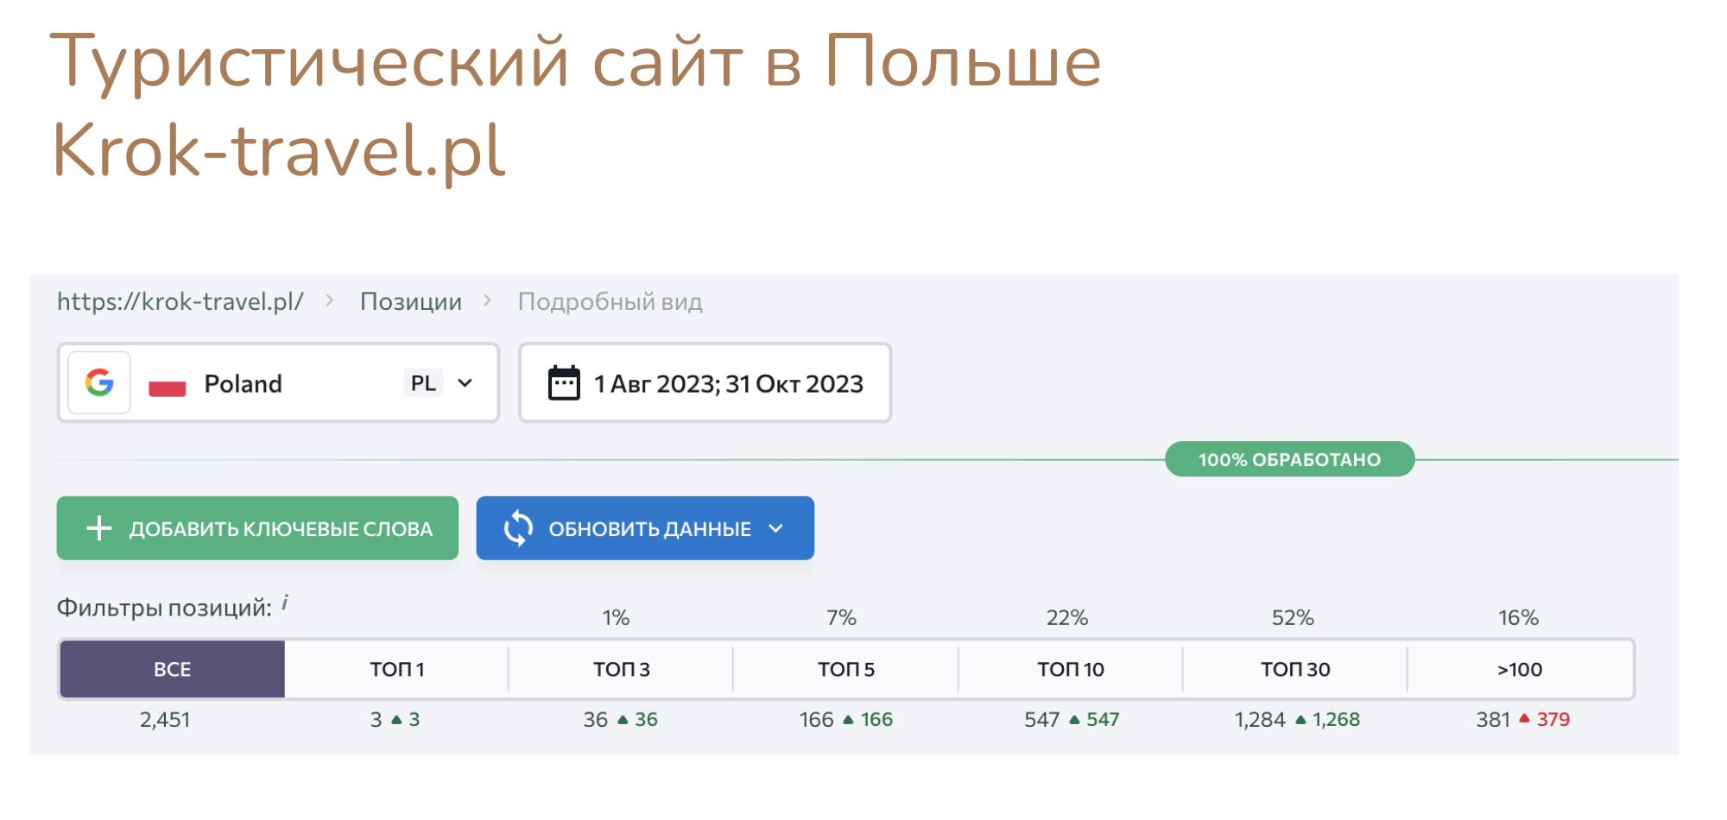This screenshot has width=1727, height=820.
Task: Open the Обновить данные dropdown arrow
Action: (x=775, y=528)
